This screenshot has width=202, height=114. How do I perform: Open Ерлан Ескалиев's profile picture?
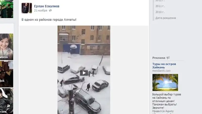pyautogui.click(x=27, y=8)
